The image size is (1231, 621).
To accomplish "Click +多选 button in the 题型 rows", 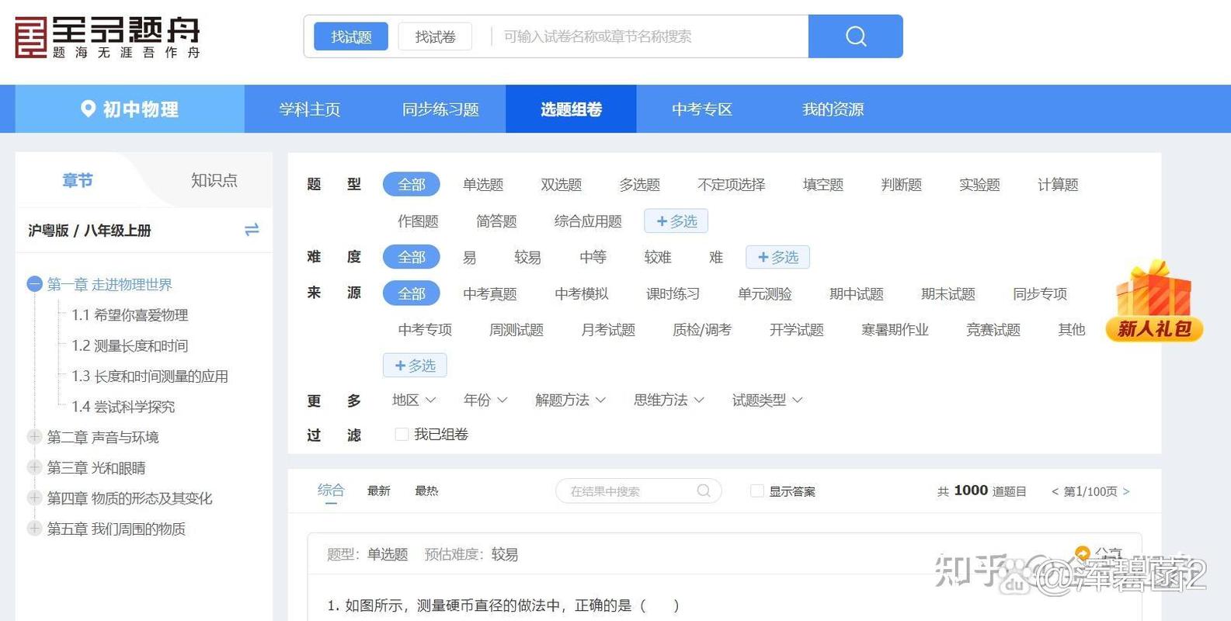I will (676, 221).
